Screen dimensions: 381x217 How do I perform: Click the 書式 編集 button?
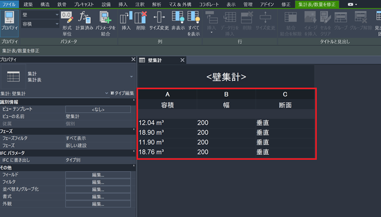click(98, 197)
